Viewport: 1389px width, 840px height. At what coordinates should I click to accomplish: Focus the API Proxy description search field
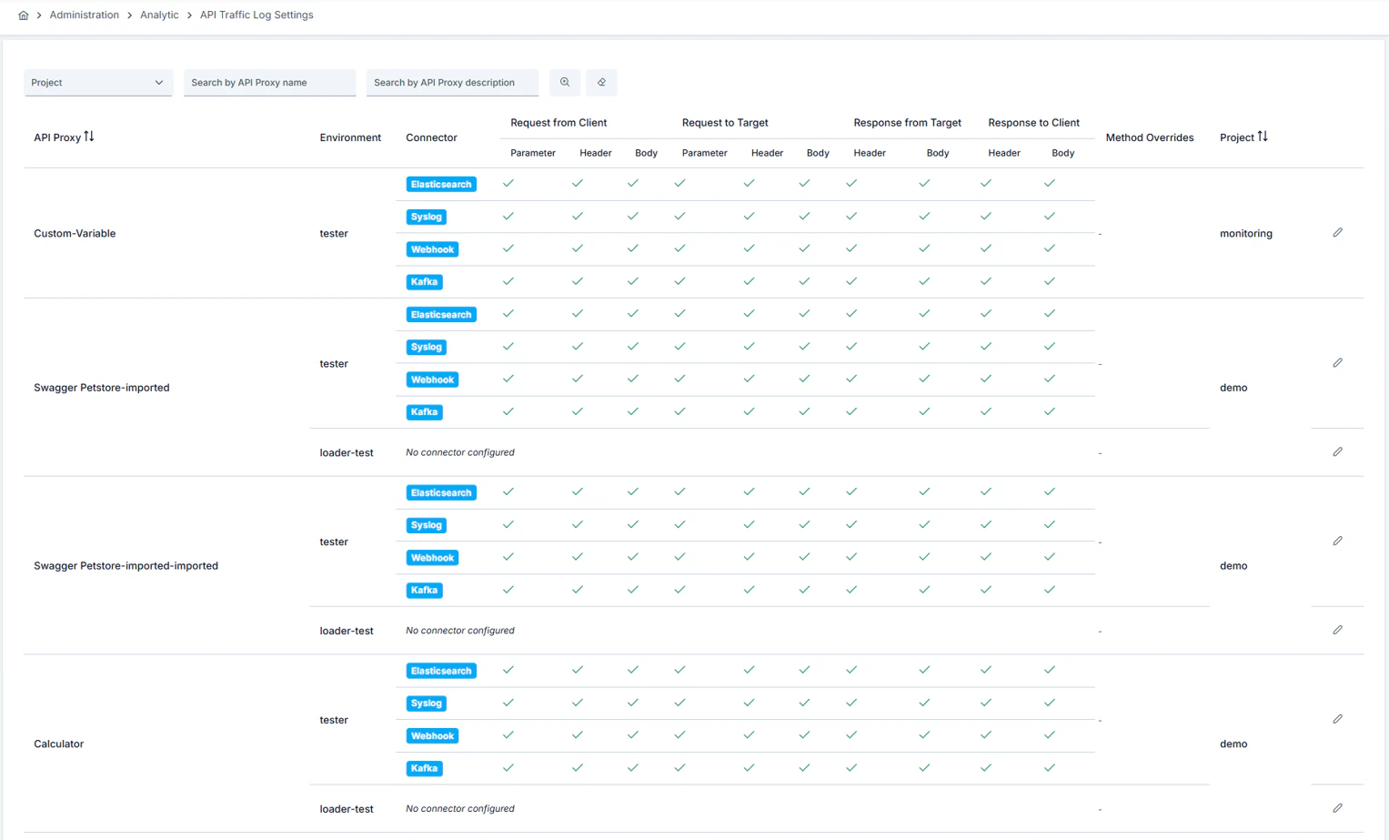pyautogui.click(x=452, y=83)
